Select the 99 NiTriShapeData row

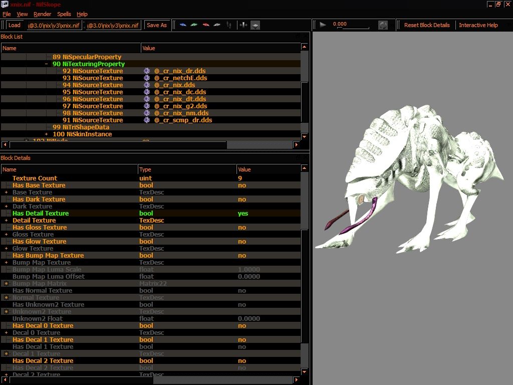pos(150,127)
